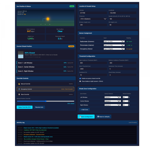
Task: Disable the occupancy-based override checkbox
Action: tap(80, 78)
